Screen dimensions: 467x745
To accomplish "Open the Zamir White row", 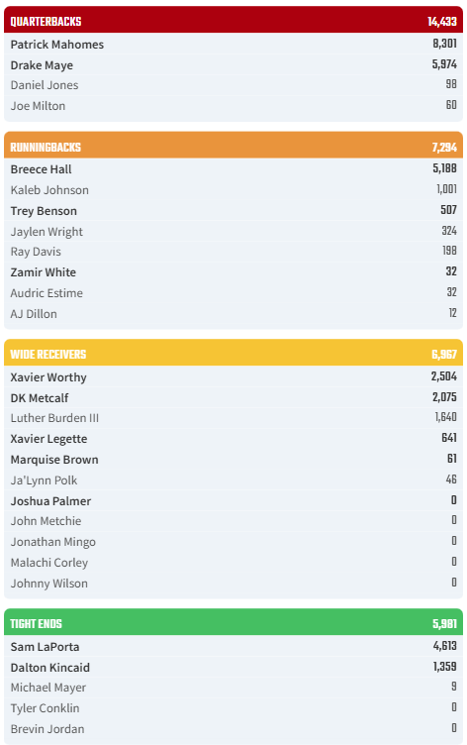I will 233,272.
